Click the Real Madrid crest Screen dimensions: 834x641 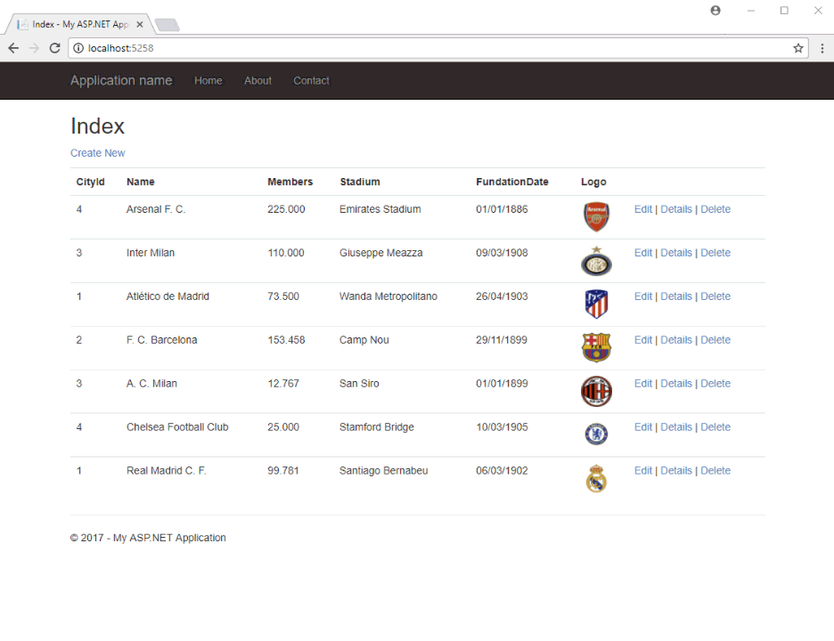pyautogui.click(x=596, y=478)
